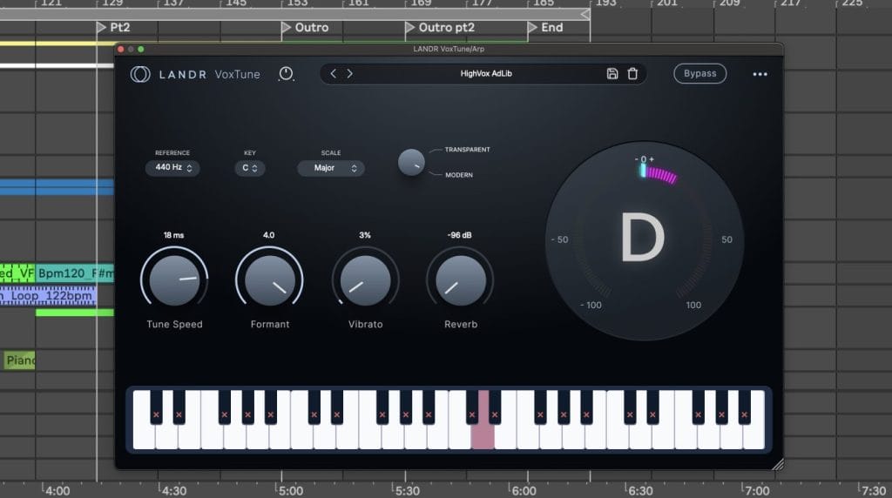This screenshot has height=498, width=892.
Task: Toggle the Transparent/Modern mode knob
Action: pyautogui.click(x=411, y=162)
